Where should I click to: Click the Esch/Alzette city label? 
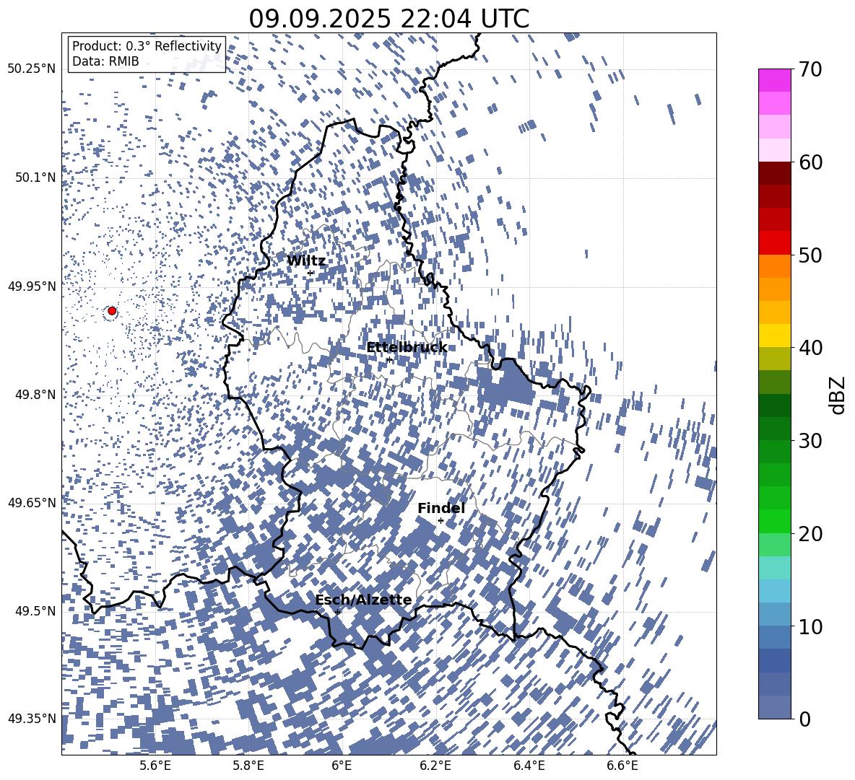click(363, 600)
